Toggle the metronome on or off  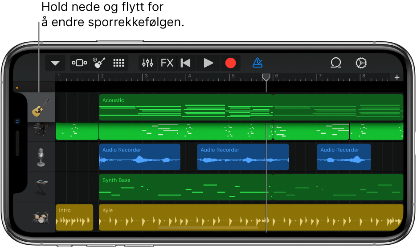coord(258,63)
